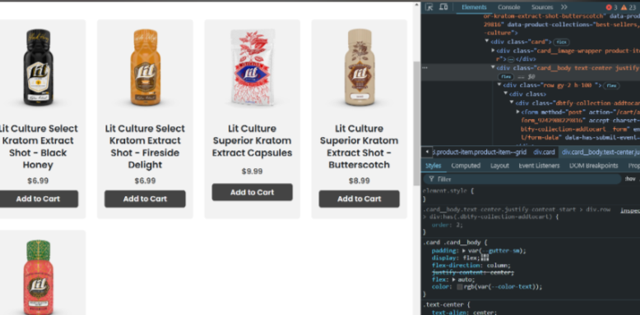Click the flex badge next to div class="card"
The image size is (640, 315).
click(562, 42)
